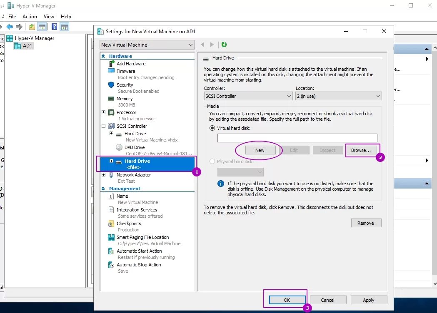Select Add Hardware in settings tree
This screenshot has width=437, height=313.
click(x=131, y=64)
